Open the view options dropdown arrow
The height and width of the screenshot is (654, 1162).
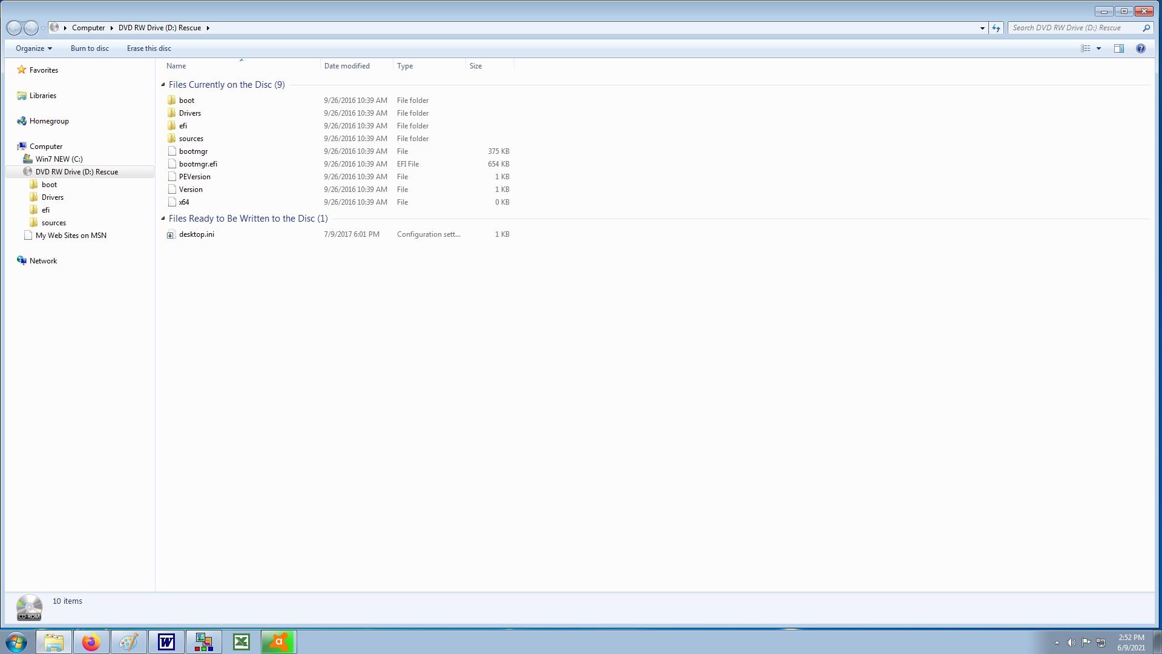coord(1098,48)
